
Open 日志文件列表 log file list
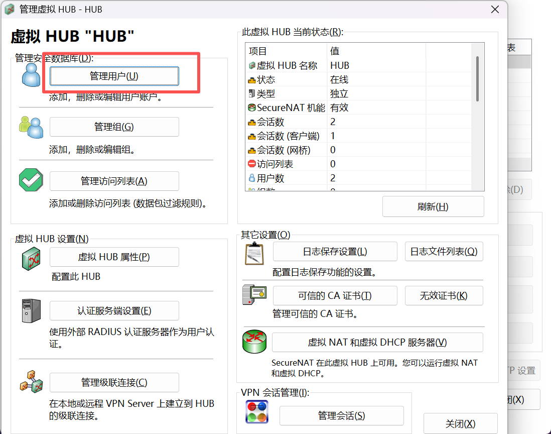pyautogui.click(x=444, y=252)
